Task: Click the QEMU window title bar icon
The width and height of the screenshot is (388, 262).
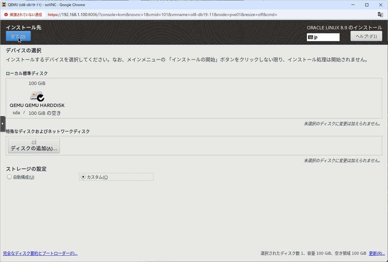Action: tap(4, 5)
